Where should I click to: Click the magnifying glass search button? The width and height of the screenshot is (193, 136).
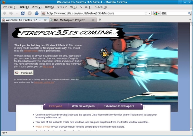tap(189, 13)
